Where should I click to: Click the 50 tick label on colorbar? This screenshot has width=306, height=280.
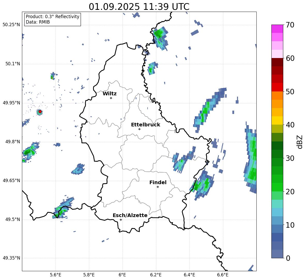[x=290, y=91]
